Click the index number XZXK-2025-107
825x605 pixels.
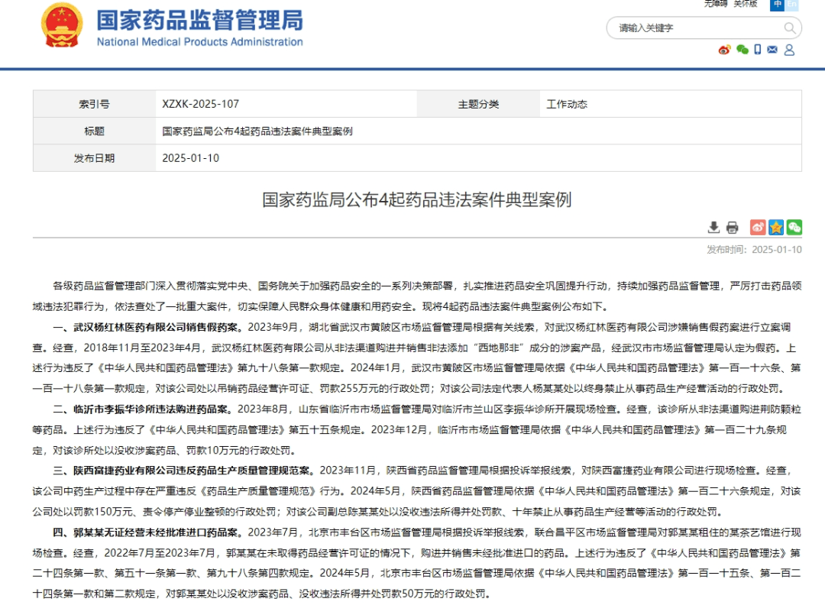tap(200, 104)
